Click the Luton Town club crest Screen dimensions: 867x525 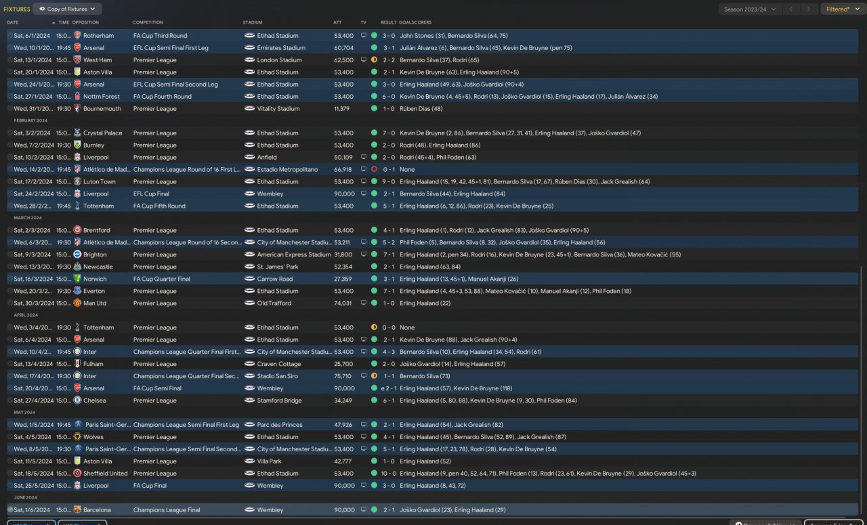[x=77, y=182]
